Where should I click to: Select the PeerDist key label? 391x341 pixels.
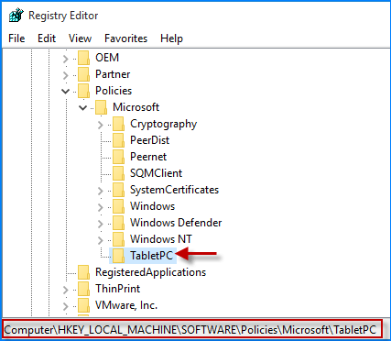pyautogui.click(x=149, y=140)
